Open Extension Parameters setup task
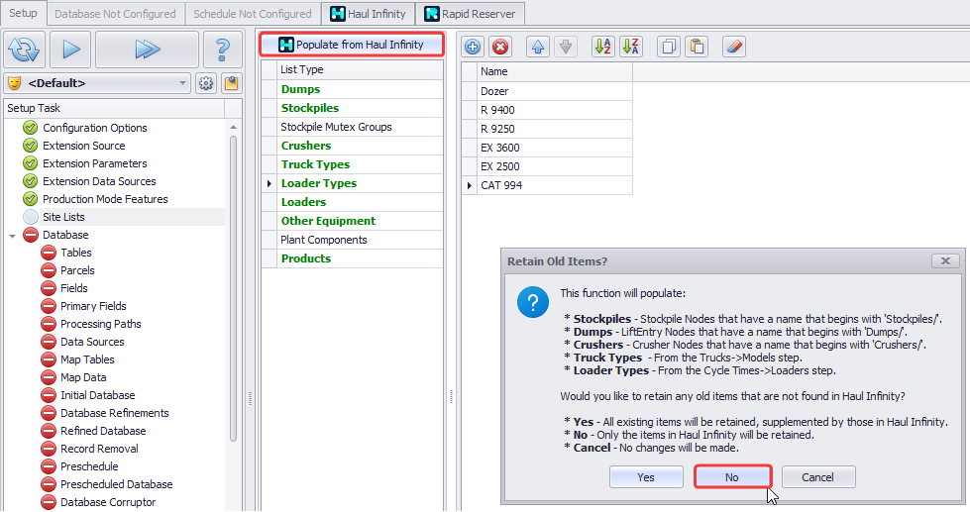The width and height of the screenshot is (970, 512). (x=95, y=163)
